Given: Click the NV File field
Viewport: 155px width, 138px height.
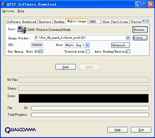Looking at the screenshot, I should [x=84, y=80].
